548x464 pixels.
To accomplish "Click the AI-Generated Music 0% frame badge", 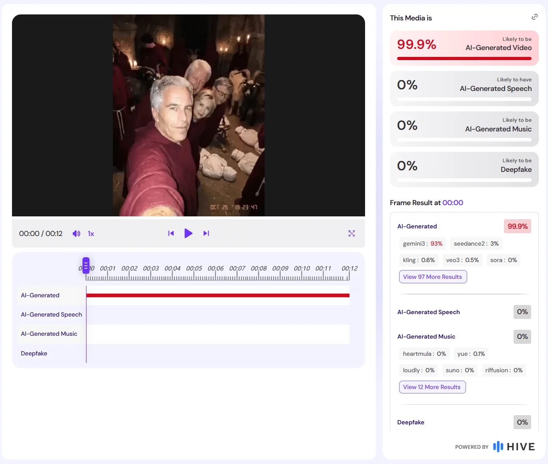I will (x=522, y=337).
